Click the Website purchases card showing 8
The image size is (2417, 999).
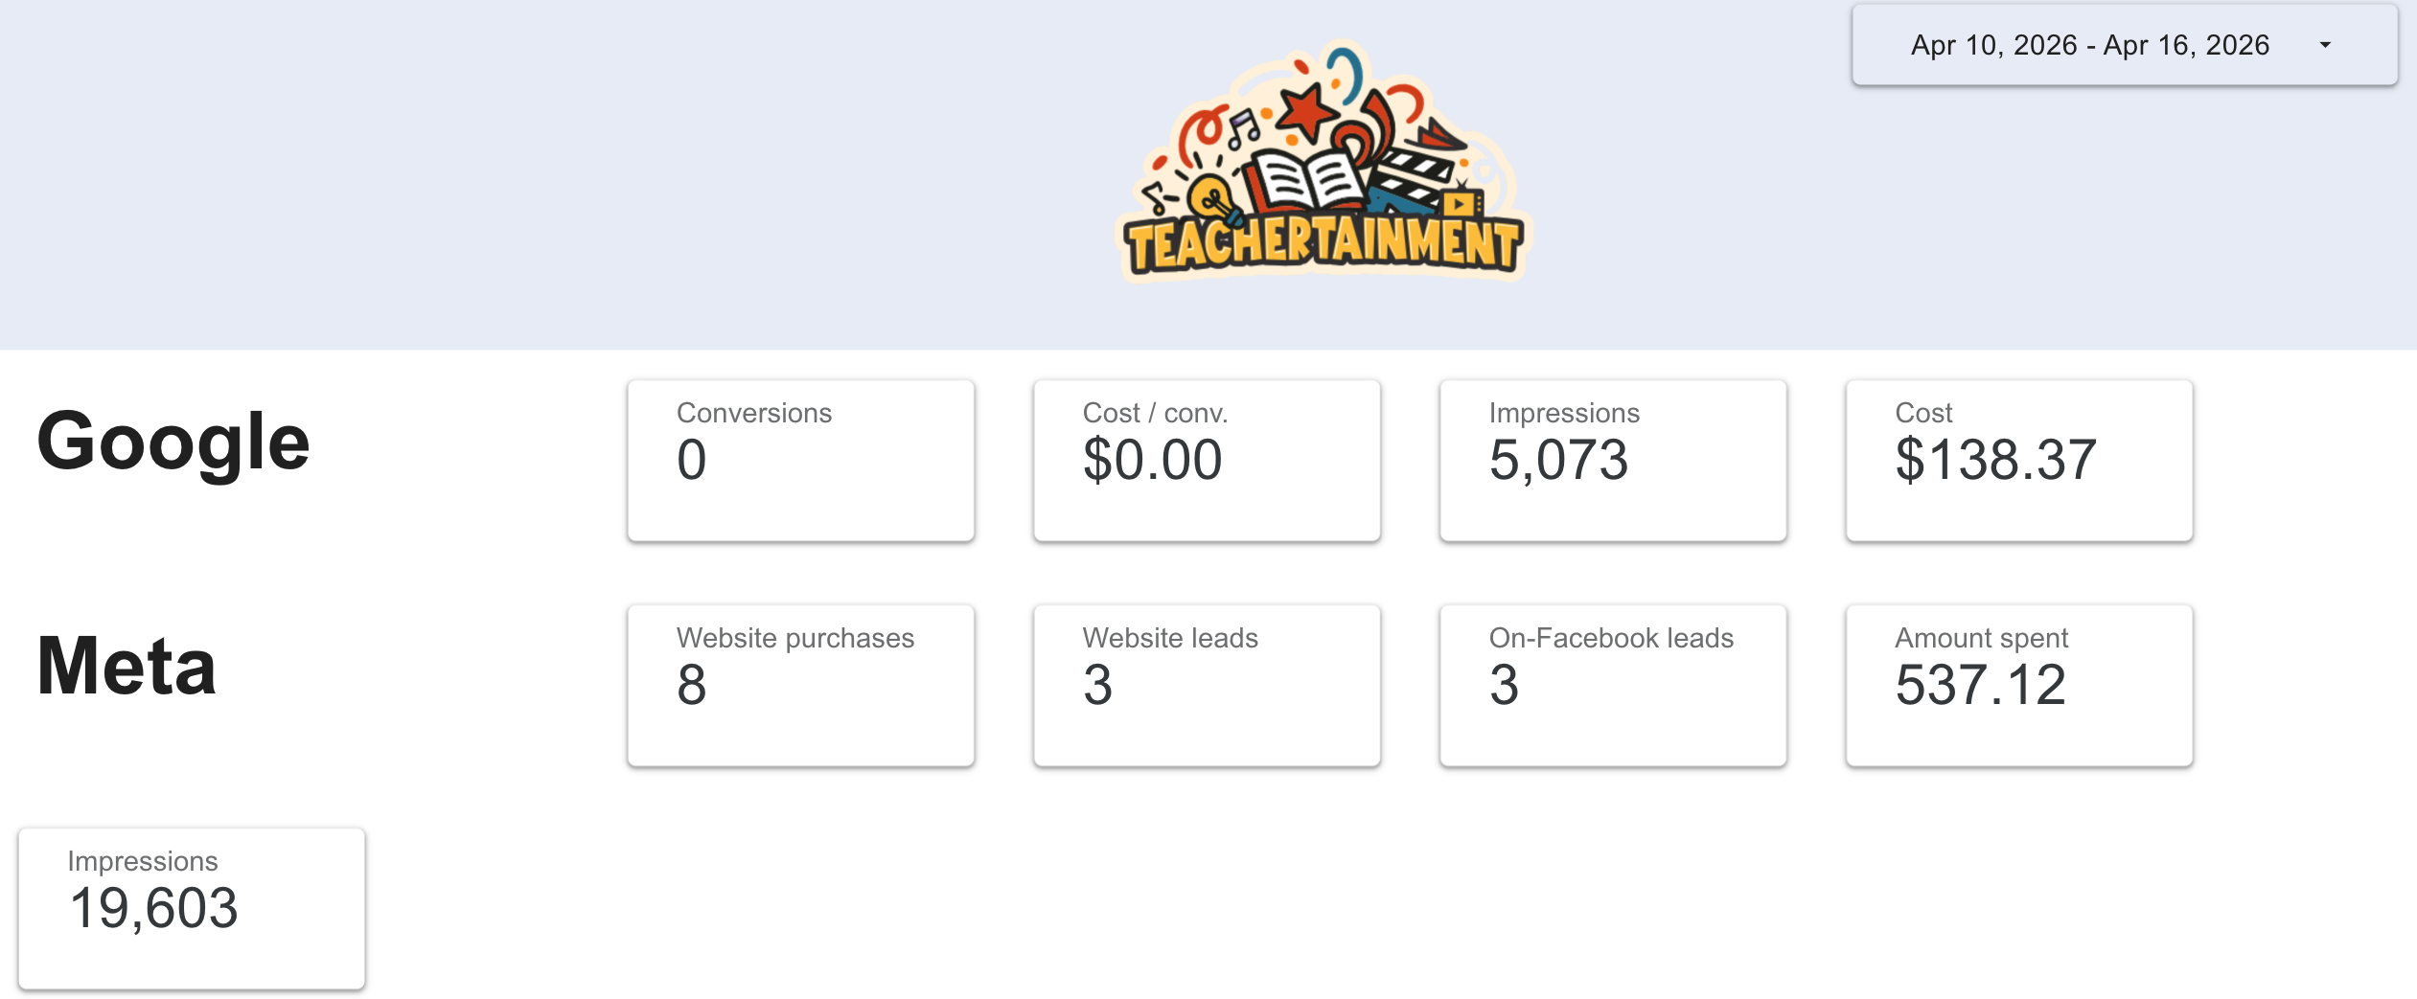[801, 685]
